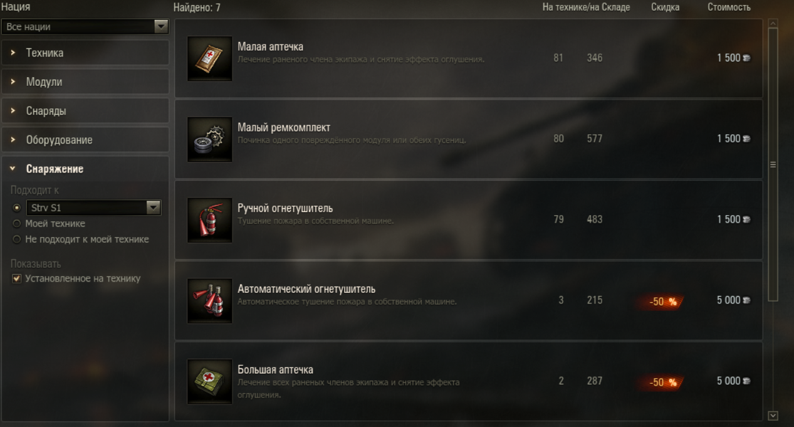Screen dimensions: 794x427
Task: Expand the Модули section
Action: (85, 82)
